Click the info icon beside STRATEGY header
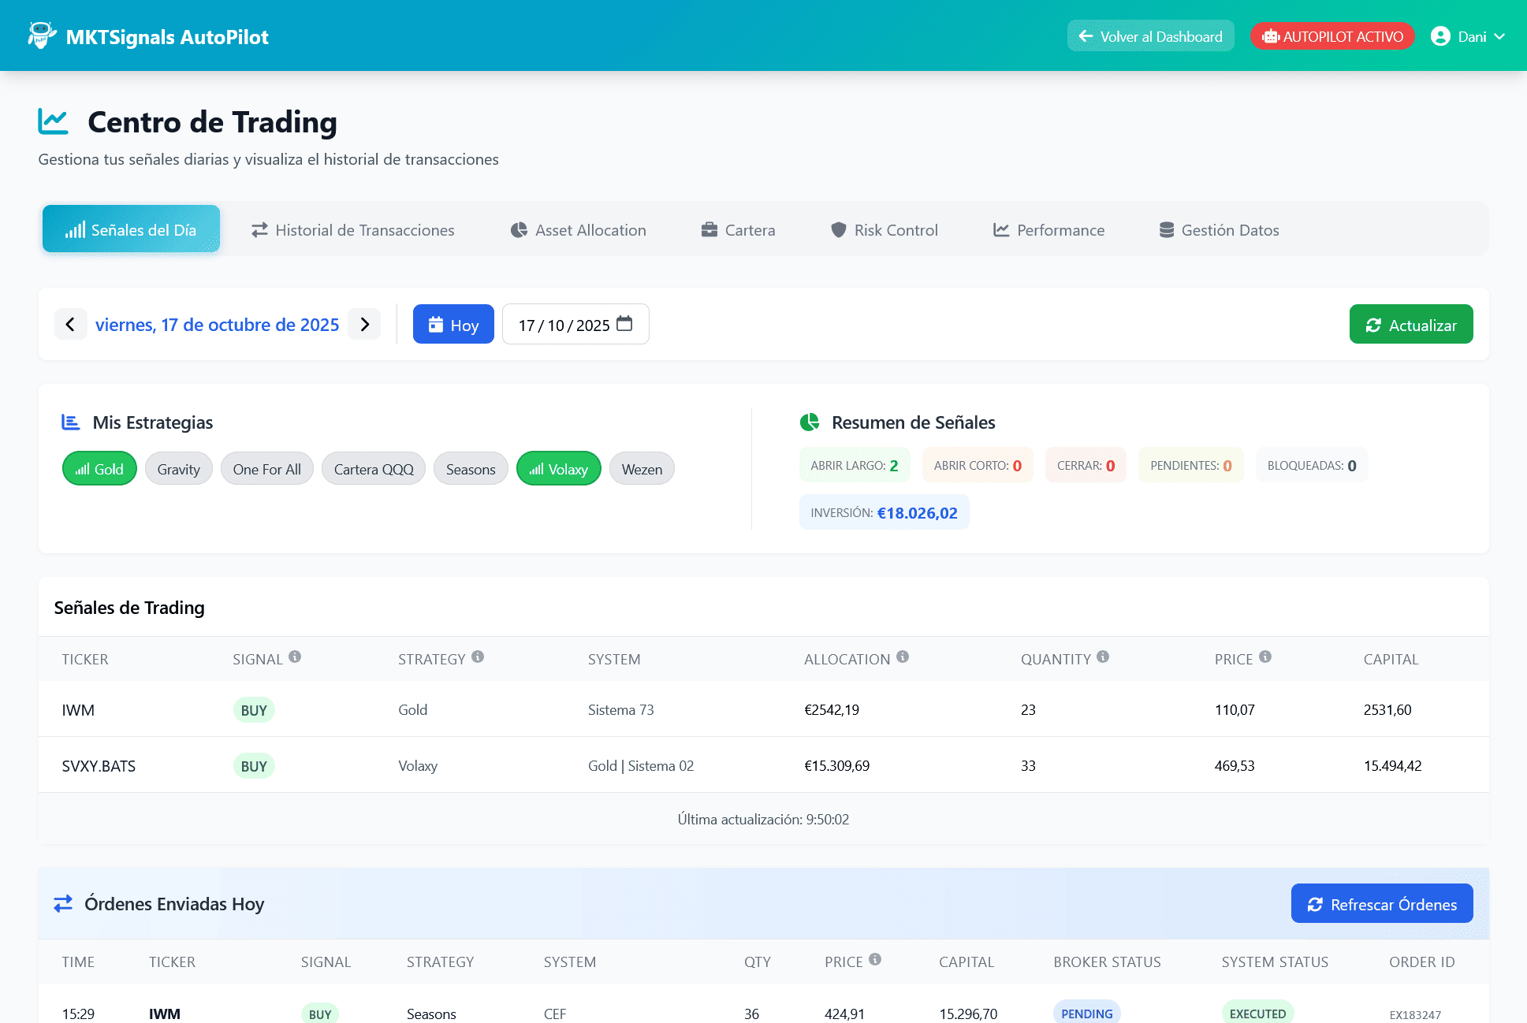Viewport: 1527px width, 1023px height. coord(478,657)
